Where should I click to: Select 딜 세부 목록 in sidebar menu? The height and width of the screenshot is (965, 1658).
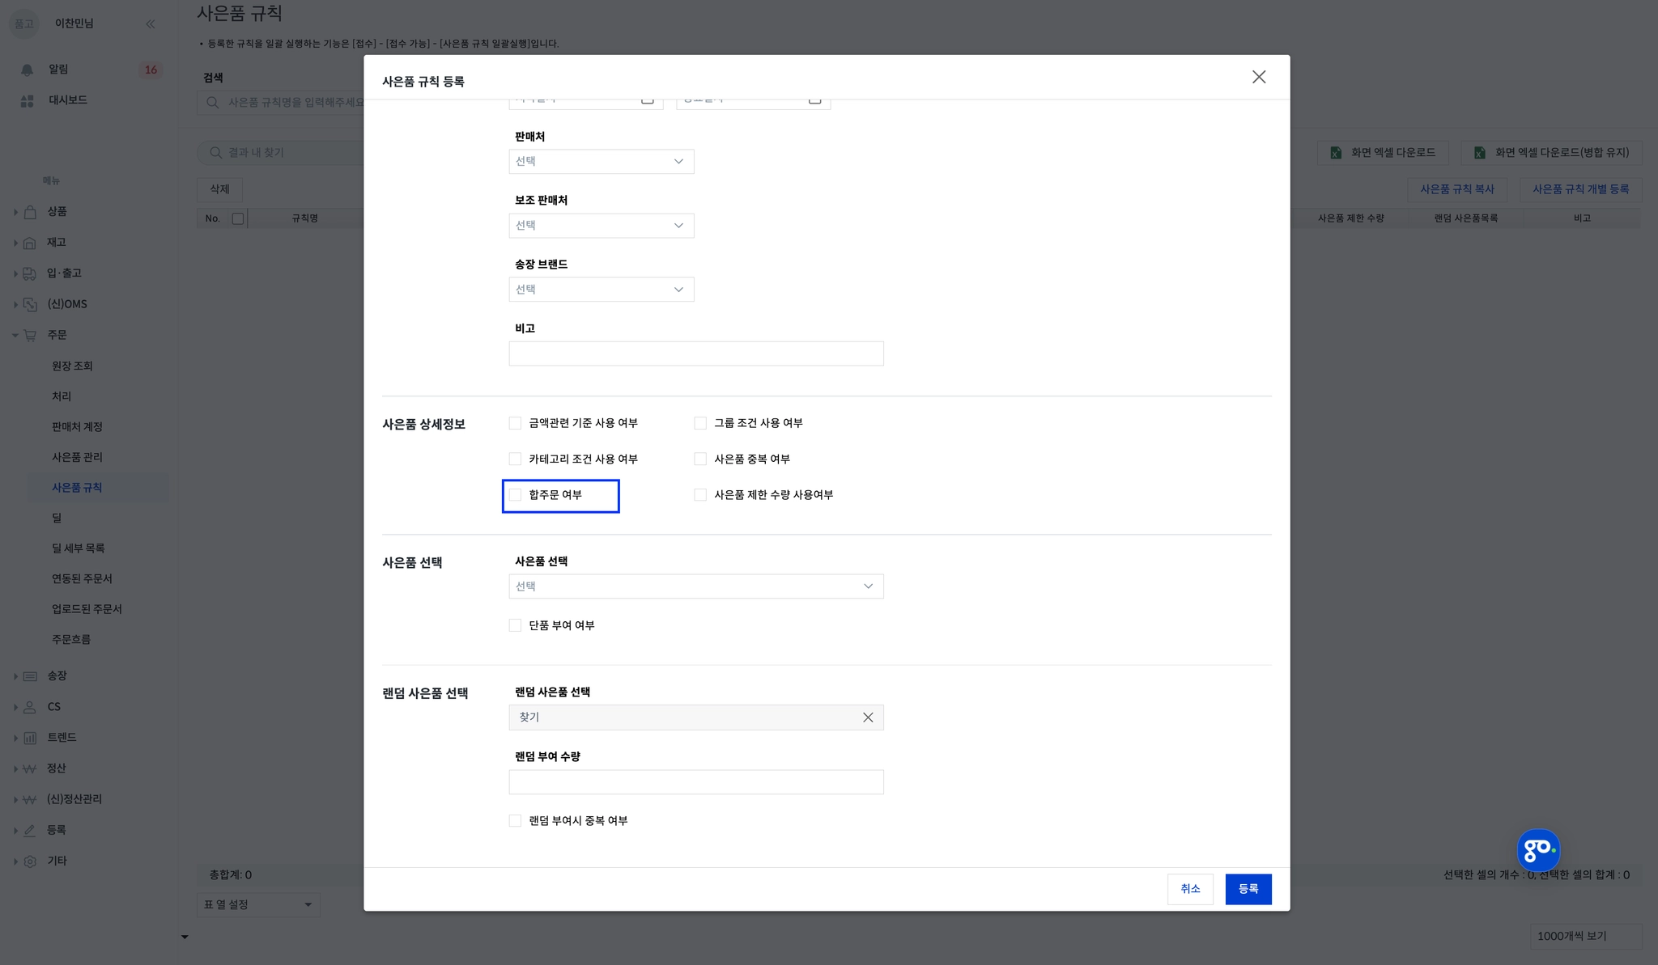pos(78,548)
